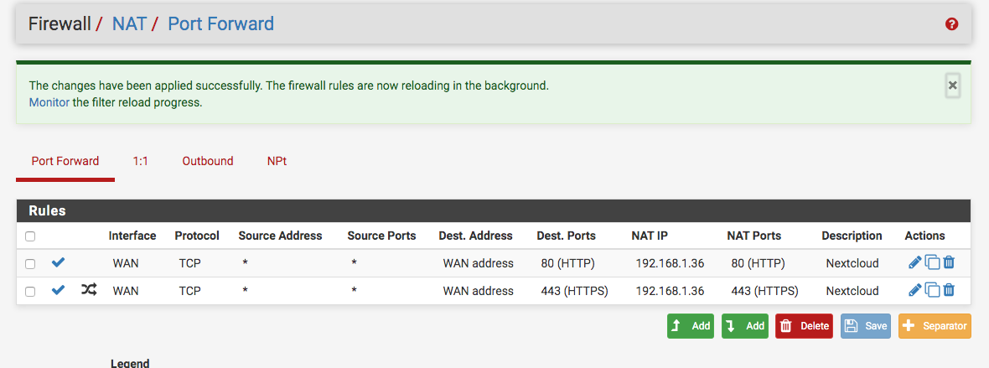This screenshot has width=989, height=368.
Task: Add rule to top with up-arrow Add button
Action: (691, 326)
